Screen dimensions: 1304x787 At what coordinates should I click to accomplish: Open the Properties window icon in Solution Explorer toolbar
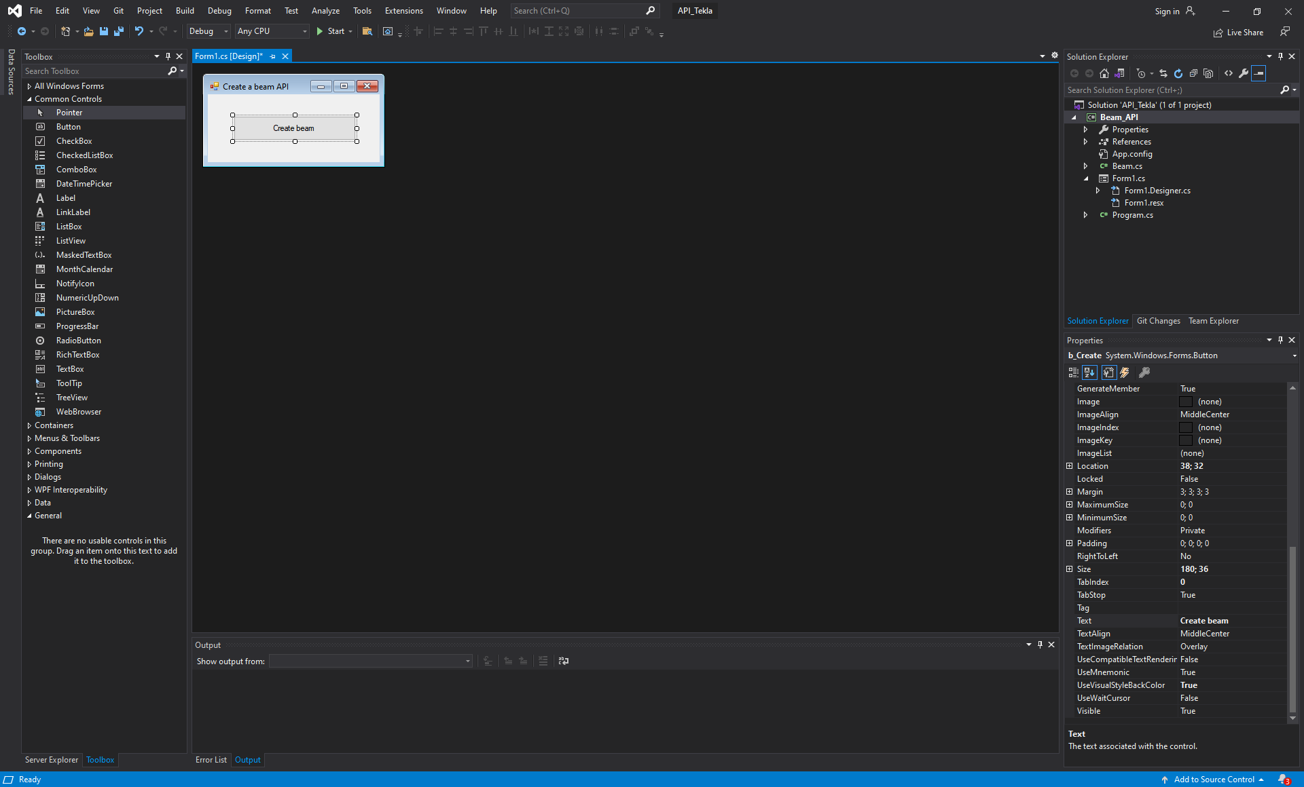pyautogui.click(x=1242, y=73)
